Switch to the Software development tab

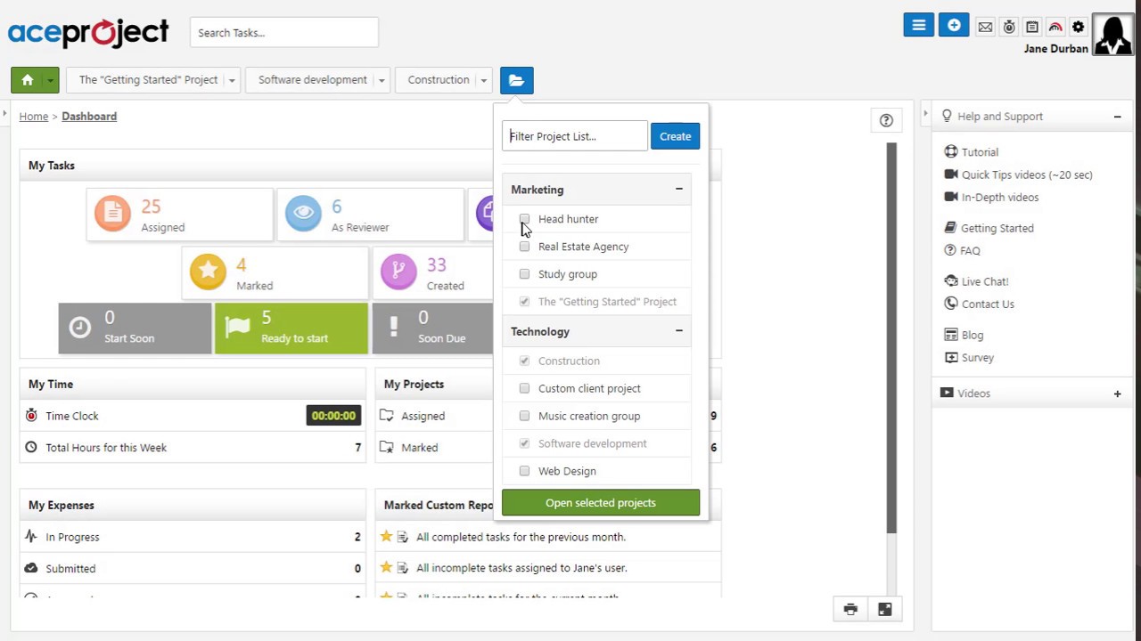tap(313, 80)
